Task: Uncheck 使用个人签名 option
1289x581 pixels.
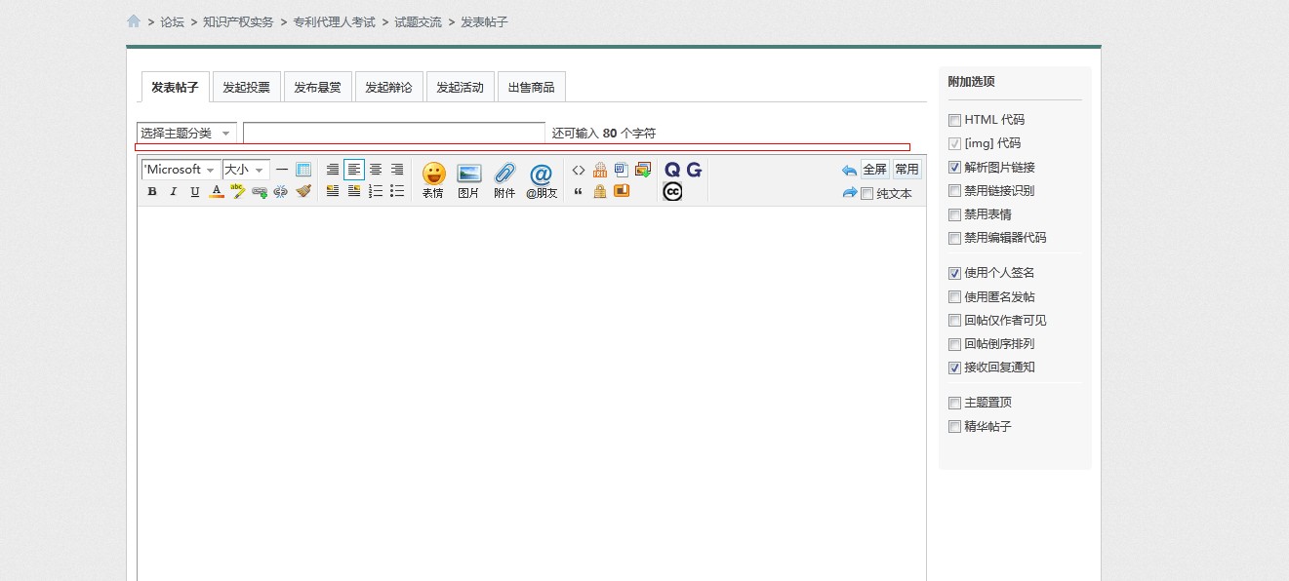Action: pos(954,273)
